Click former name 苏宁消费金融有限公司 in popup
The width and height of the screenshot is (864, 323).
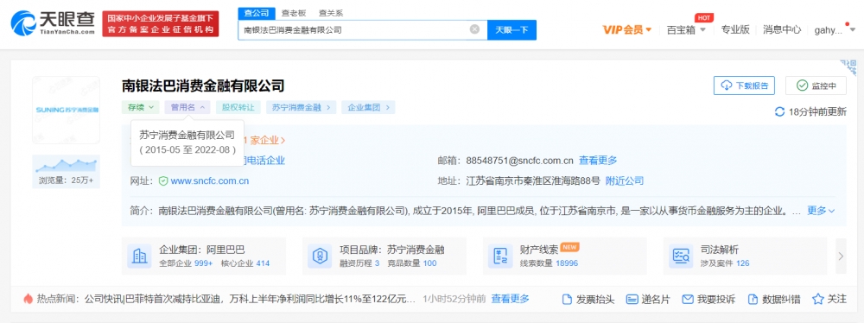click(187, 135)
